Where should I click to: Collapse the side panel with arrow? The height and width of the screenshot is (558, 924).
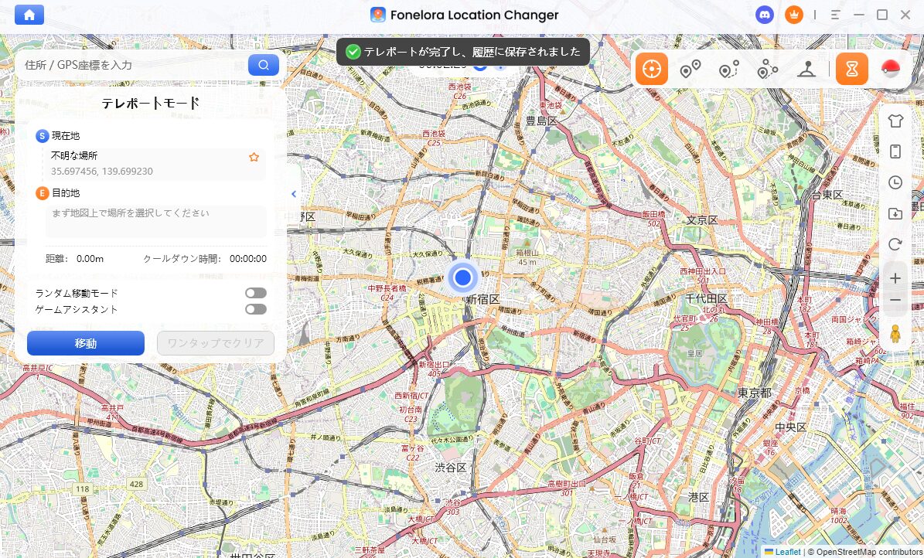[294, 194]
